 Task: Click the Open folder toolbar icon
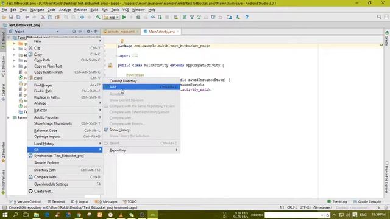point(4,18)
